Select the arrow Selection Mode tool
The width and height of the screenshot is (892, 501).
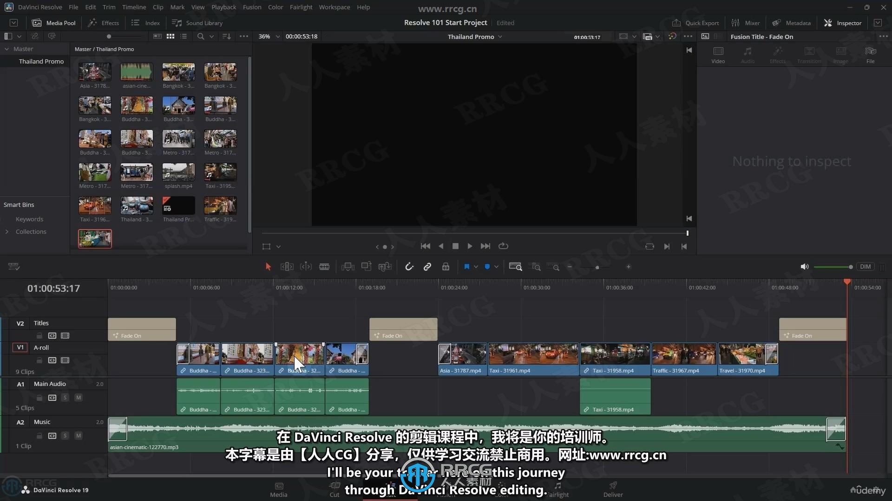268,267
